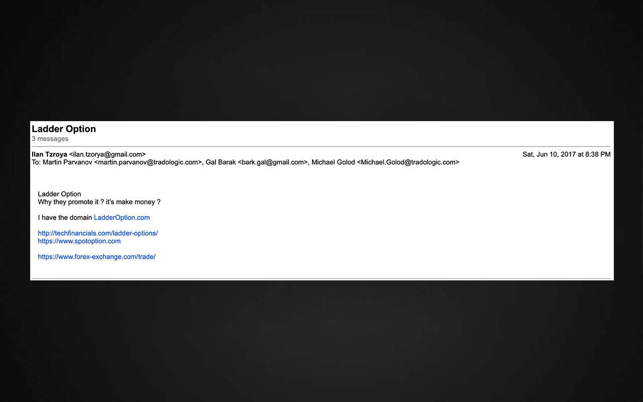Open the techfinancials.com ladder-options link
This screenshot has width=643, height=402.
point(98,233)
